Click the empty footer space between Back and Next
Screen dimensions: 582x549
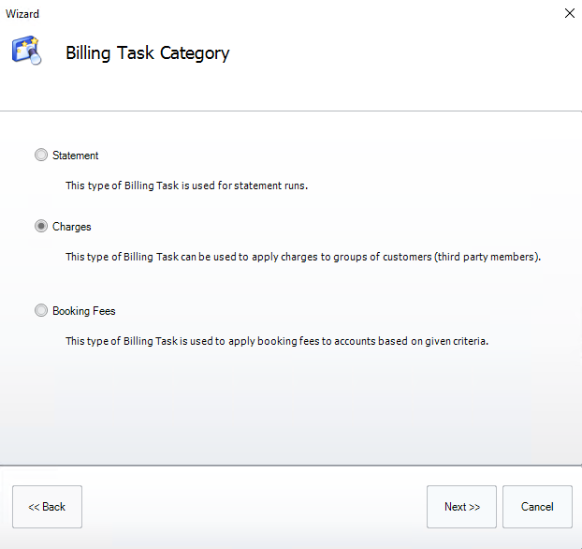253,507
